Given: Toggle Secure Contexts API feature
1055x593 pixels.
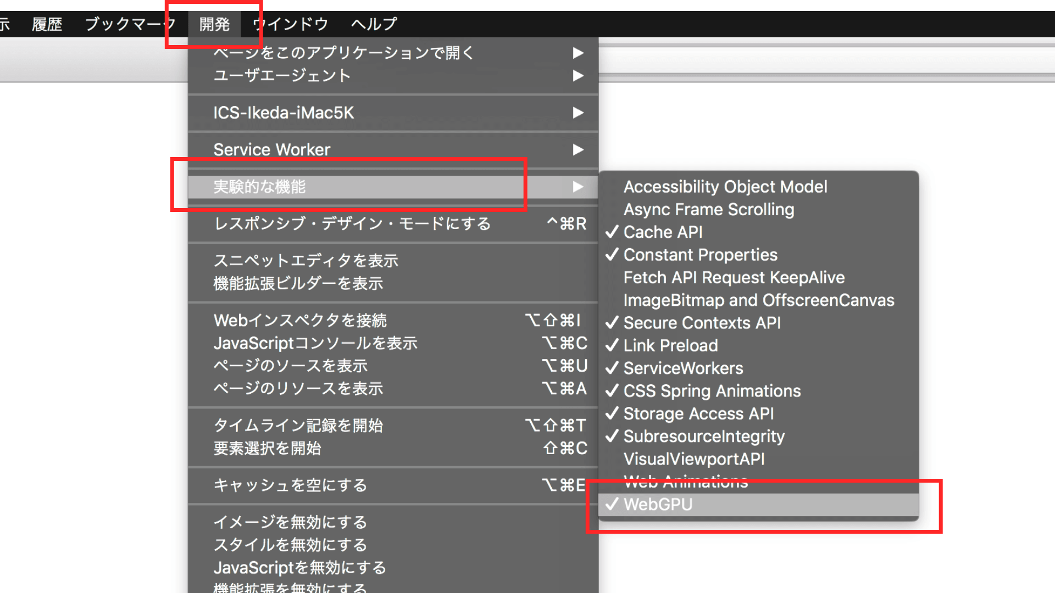Looking at the screenshot, I should point(702,323).
